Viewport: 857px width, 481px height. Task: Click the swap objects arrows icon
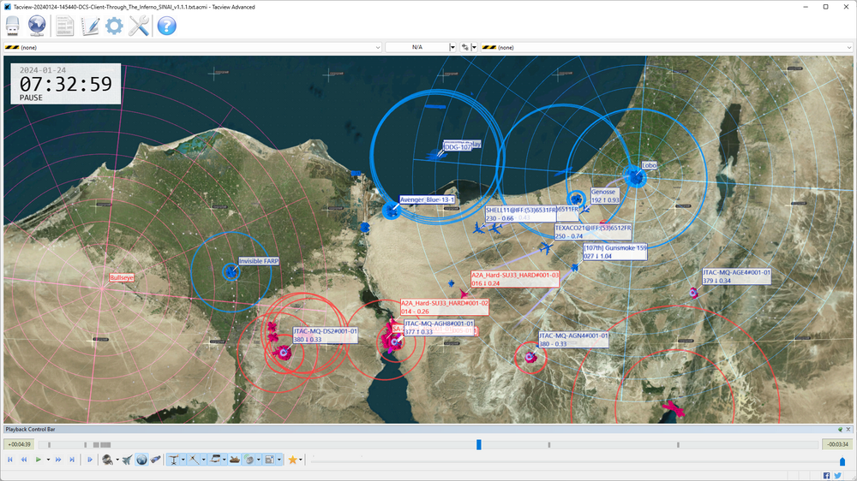(465, 47)
